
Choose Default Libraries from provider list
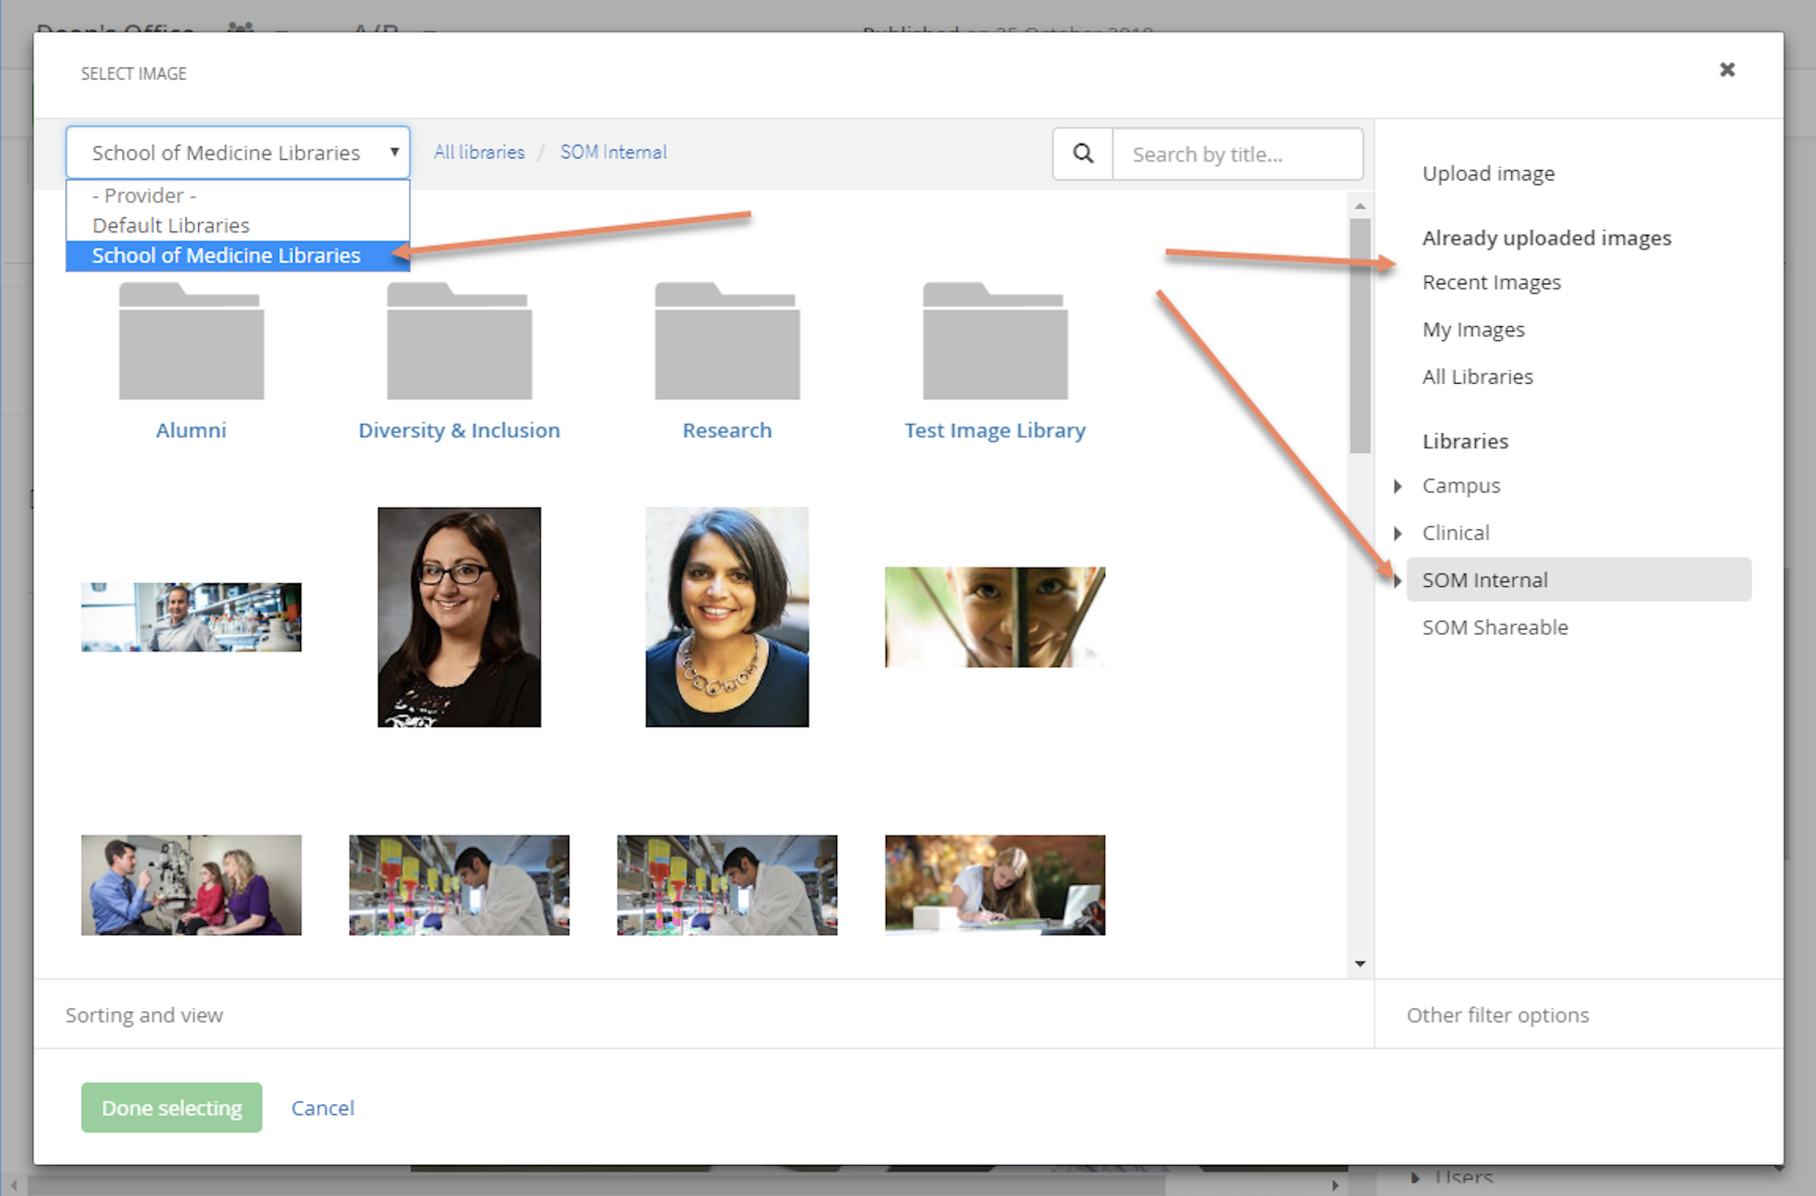(171, 225)
